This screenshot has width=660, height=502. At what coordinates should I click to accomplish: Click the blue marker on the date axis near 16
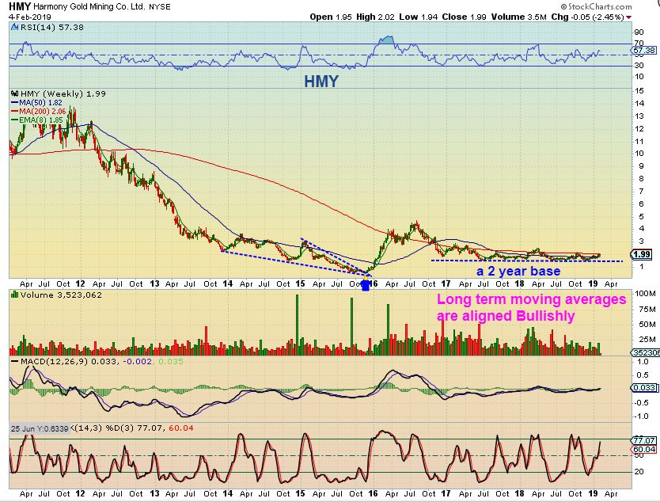[x=366, y=286]
